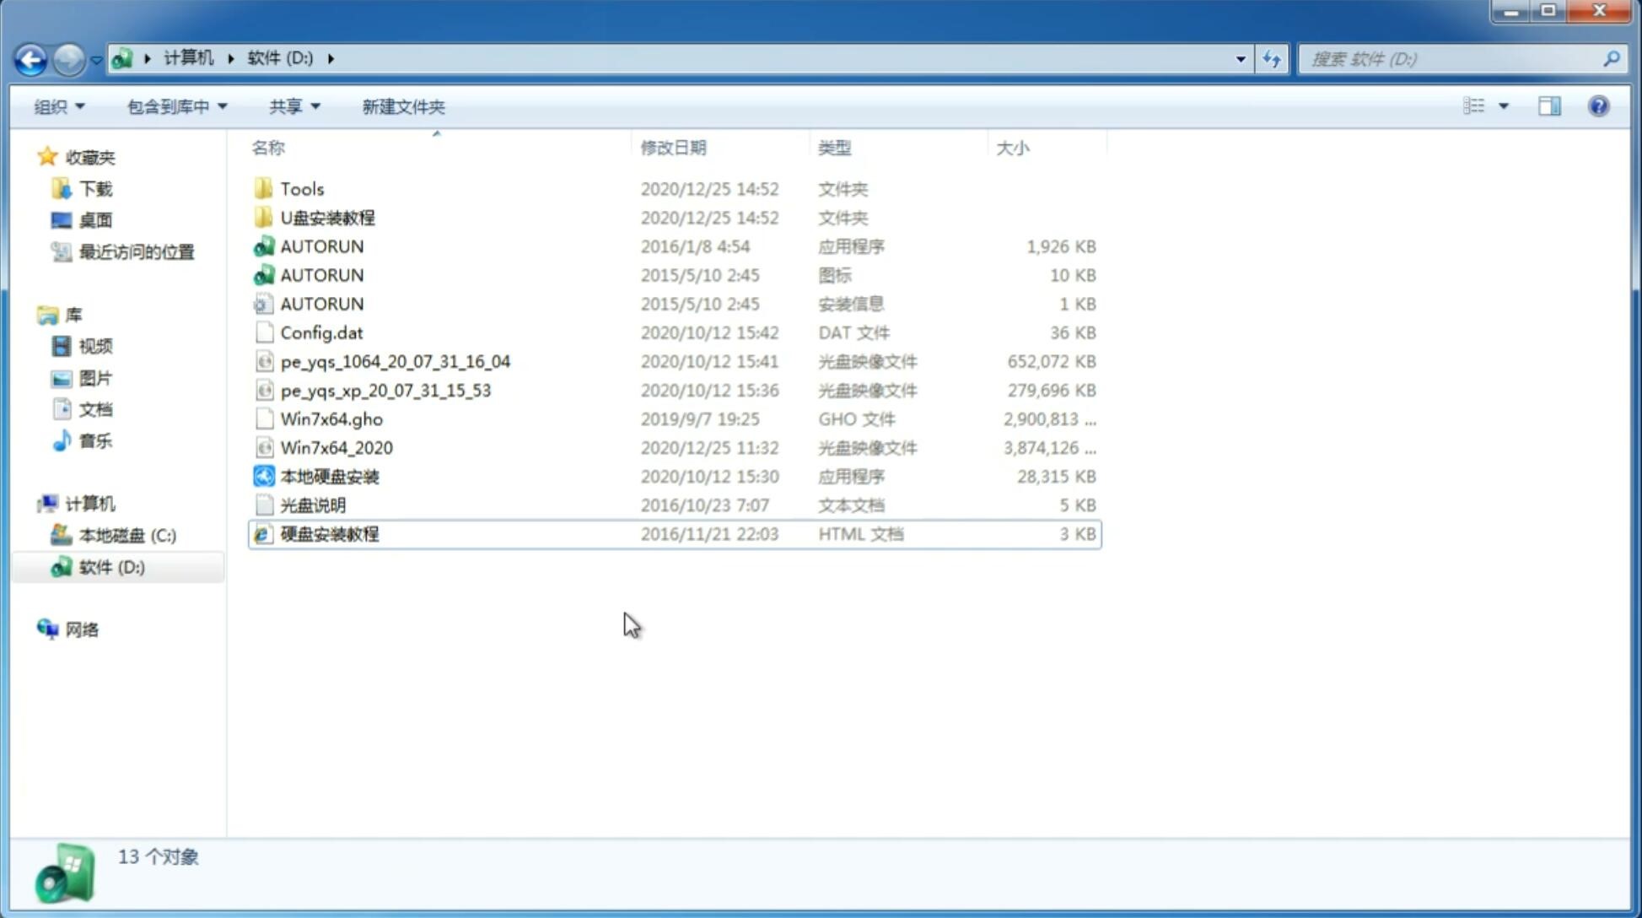Expand the 共享 dropdown menu
Image resolution: width=1642 pixels, height=918 pixels.
pyautogui.click(x=293, y=106)
